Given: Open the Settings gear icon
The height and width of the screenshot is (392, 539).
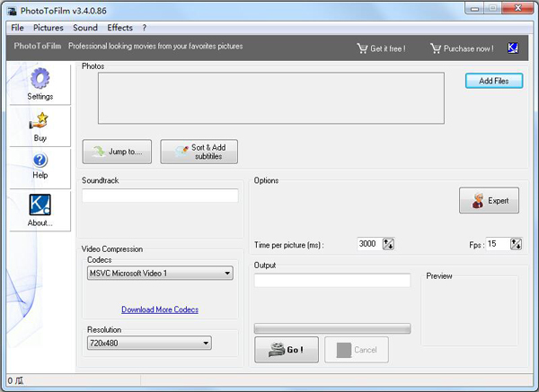Looking at the screenshot, I should click(x=40, y=78).
